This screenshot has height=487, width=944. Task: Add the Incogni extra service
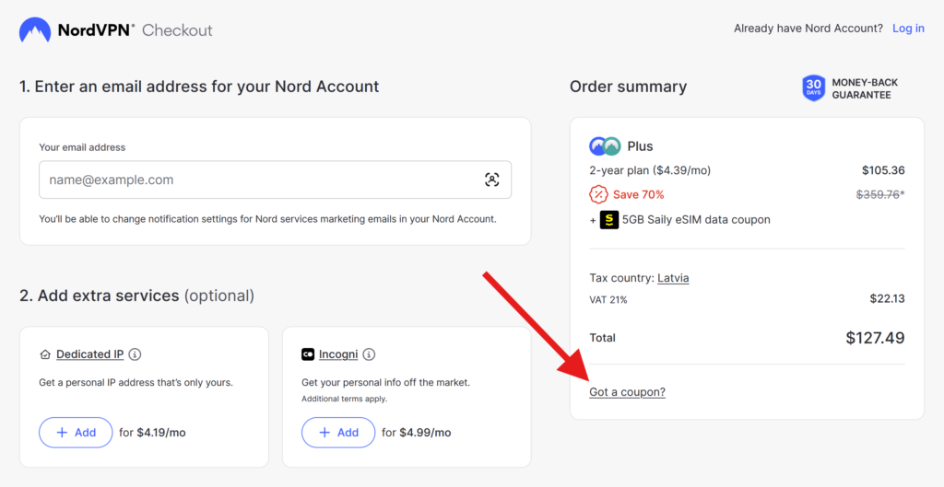pos(338,433)
